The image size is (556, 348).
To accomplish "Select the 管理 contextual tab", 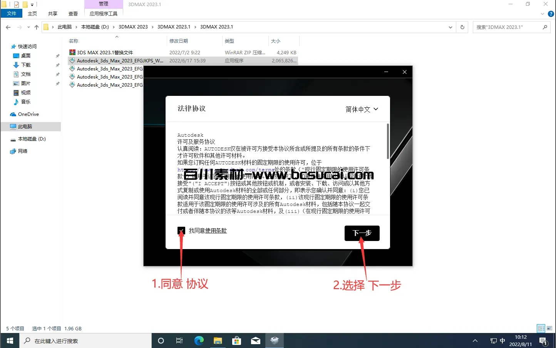I will coord(104,4).
